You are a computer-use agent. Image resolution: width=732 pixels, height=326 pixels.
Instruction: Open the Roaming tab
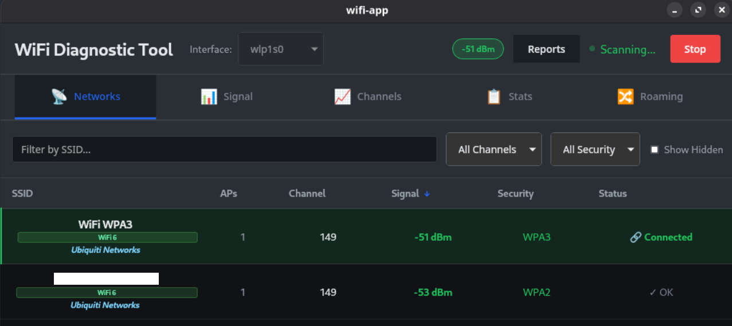(650, 96)
